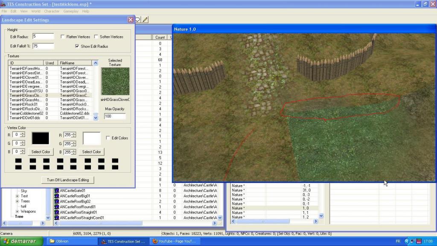Viewport: 437px width, 246px height.
Task: Increase the left R color value
Action: [x=23, y=133]
